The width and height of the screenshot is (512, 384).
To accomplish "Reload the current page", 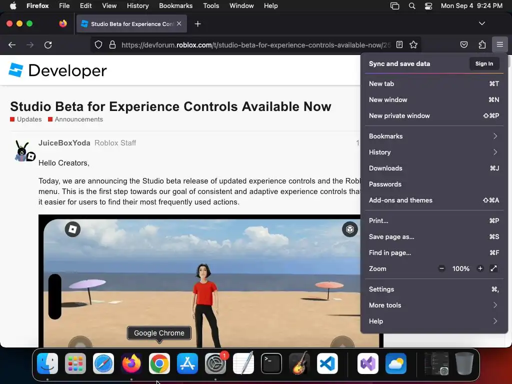I will point(48,44).
